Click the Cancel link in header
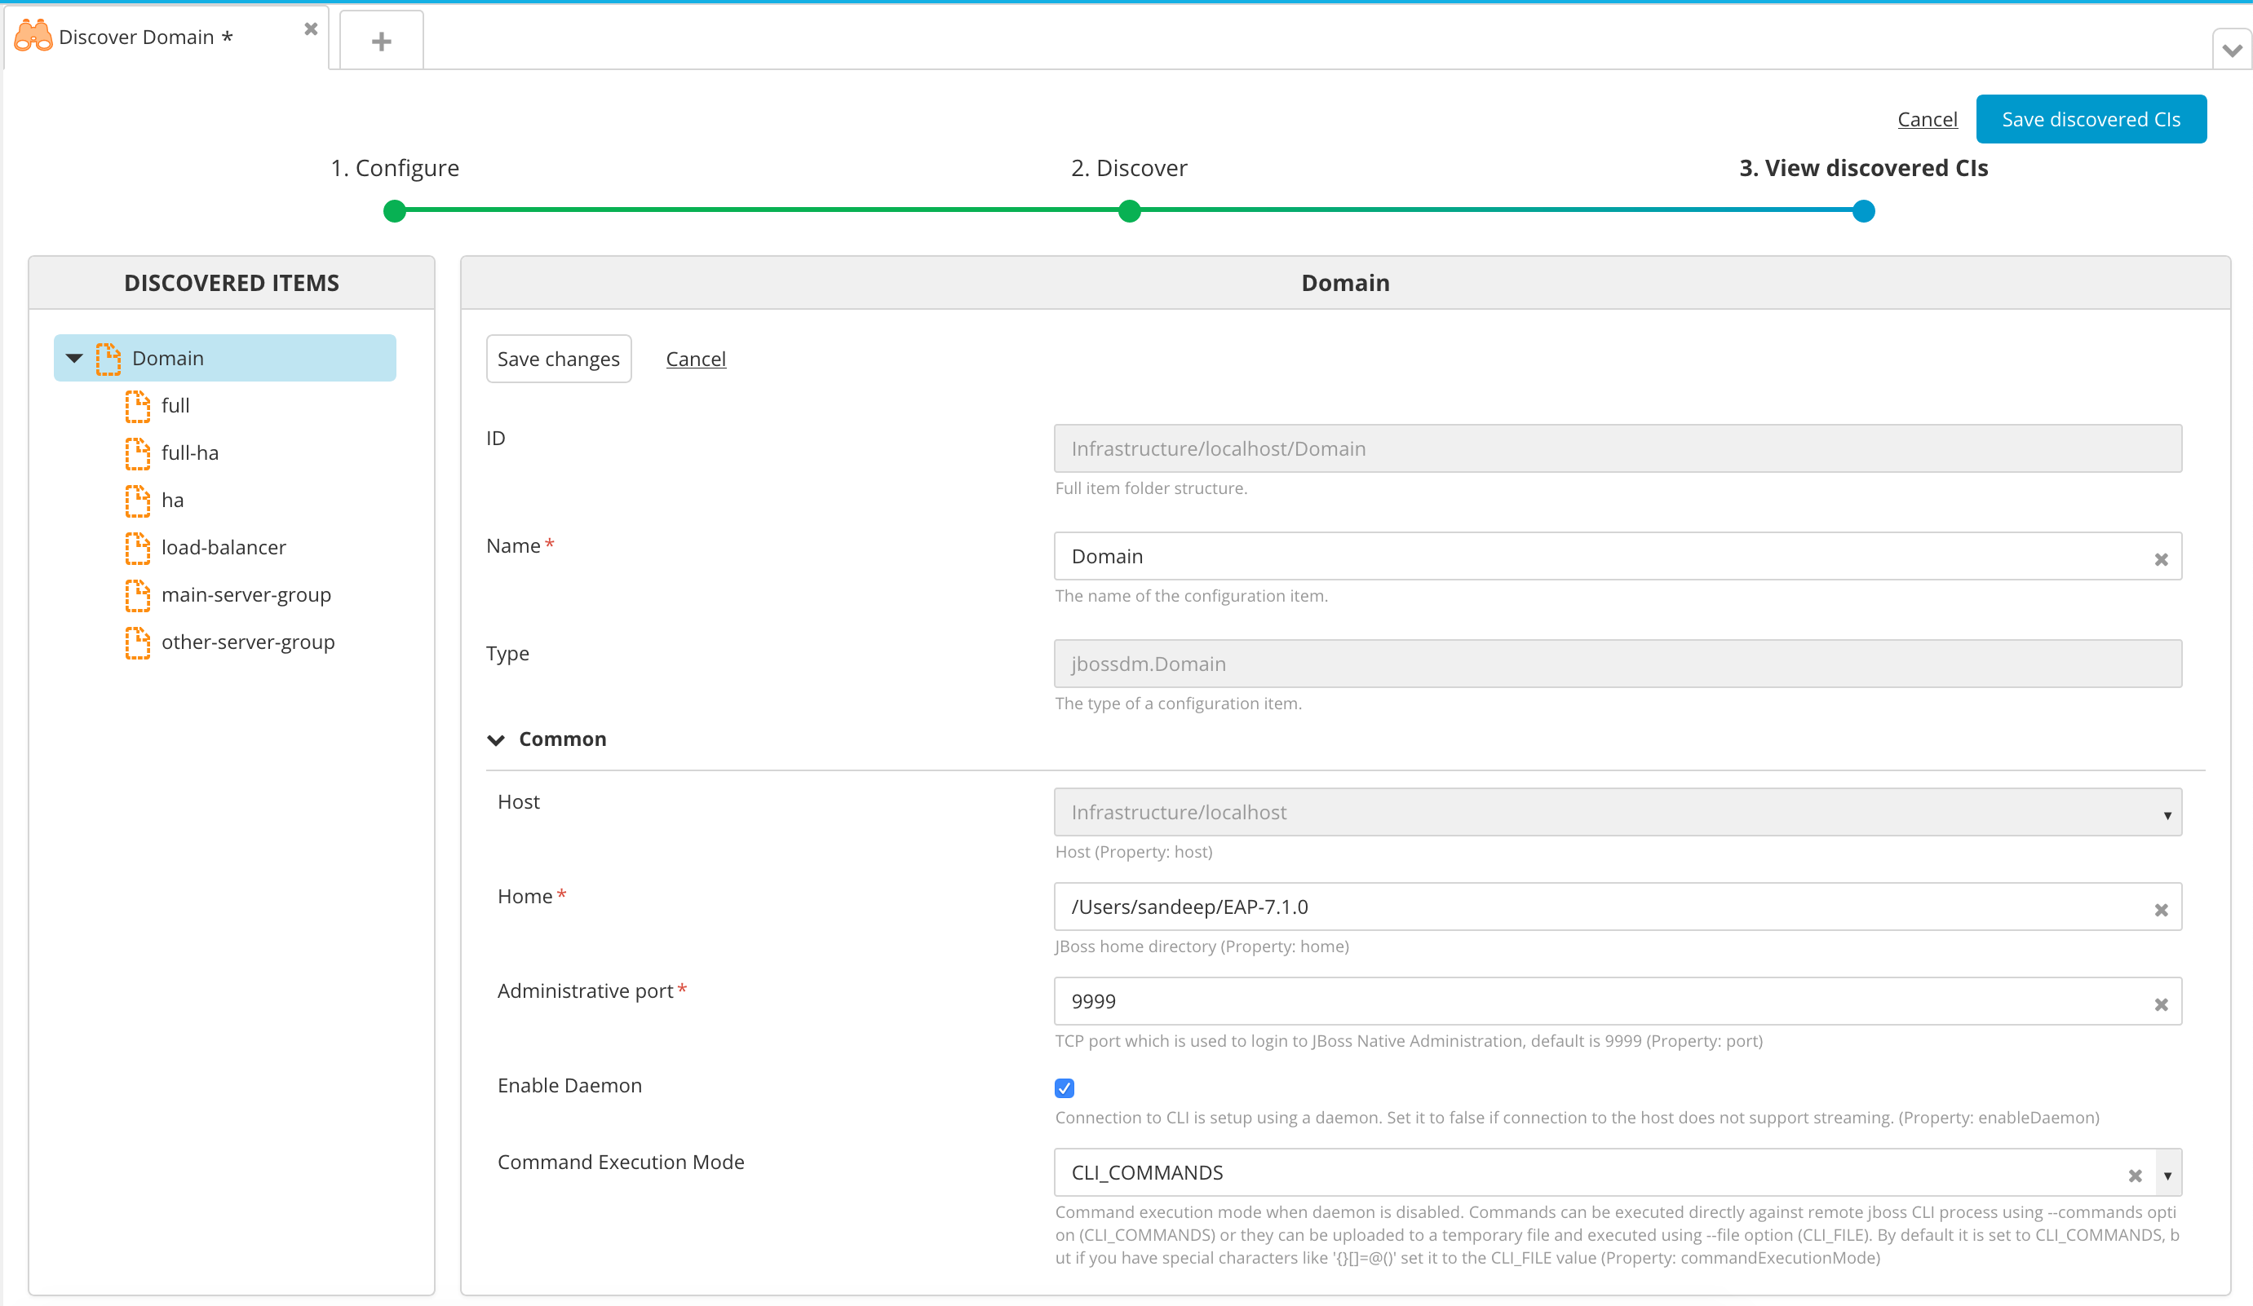2253x1306 pixels. [1927, 118]
